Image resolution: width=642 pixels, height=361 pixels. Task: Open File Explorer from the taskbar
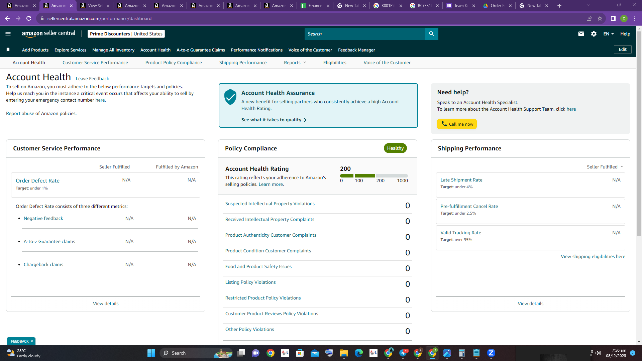[x=344, y=353]
